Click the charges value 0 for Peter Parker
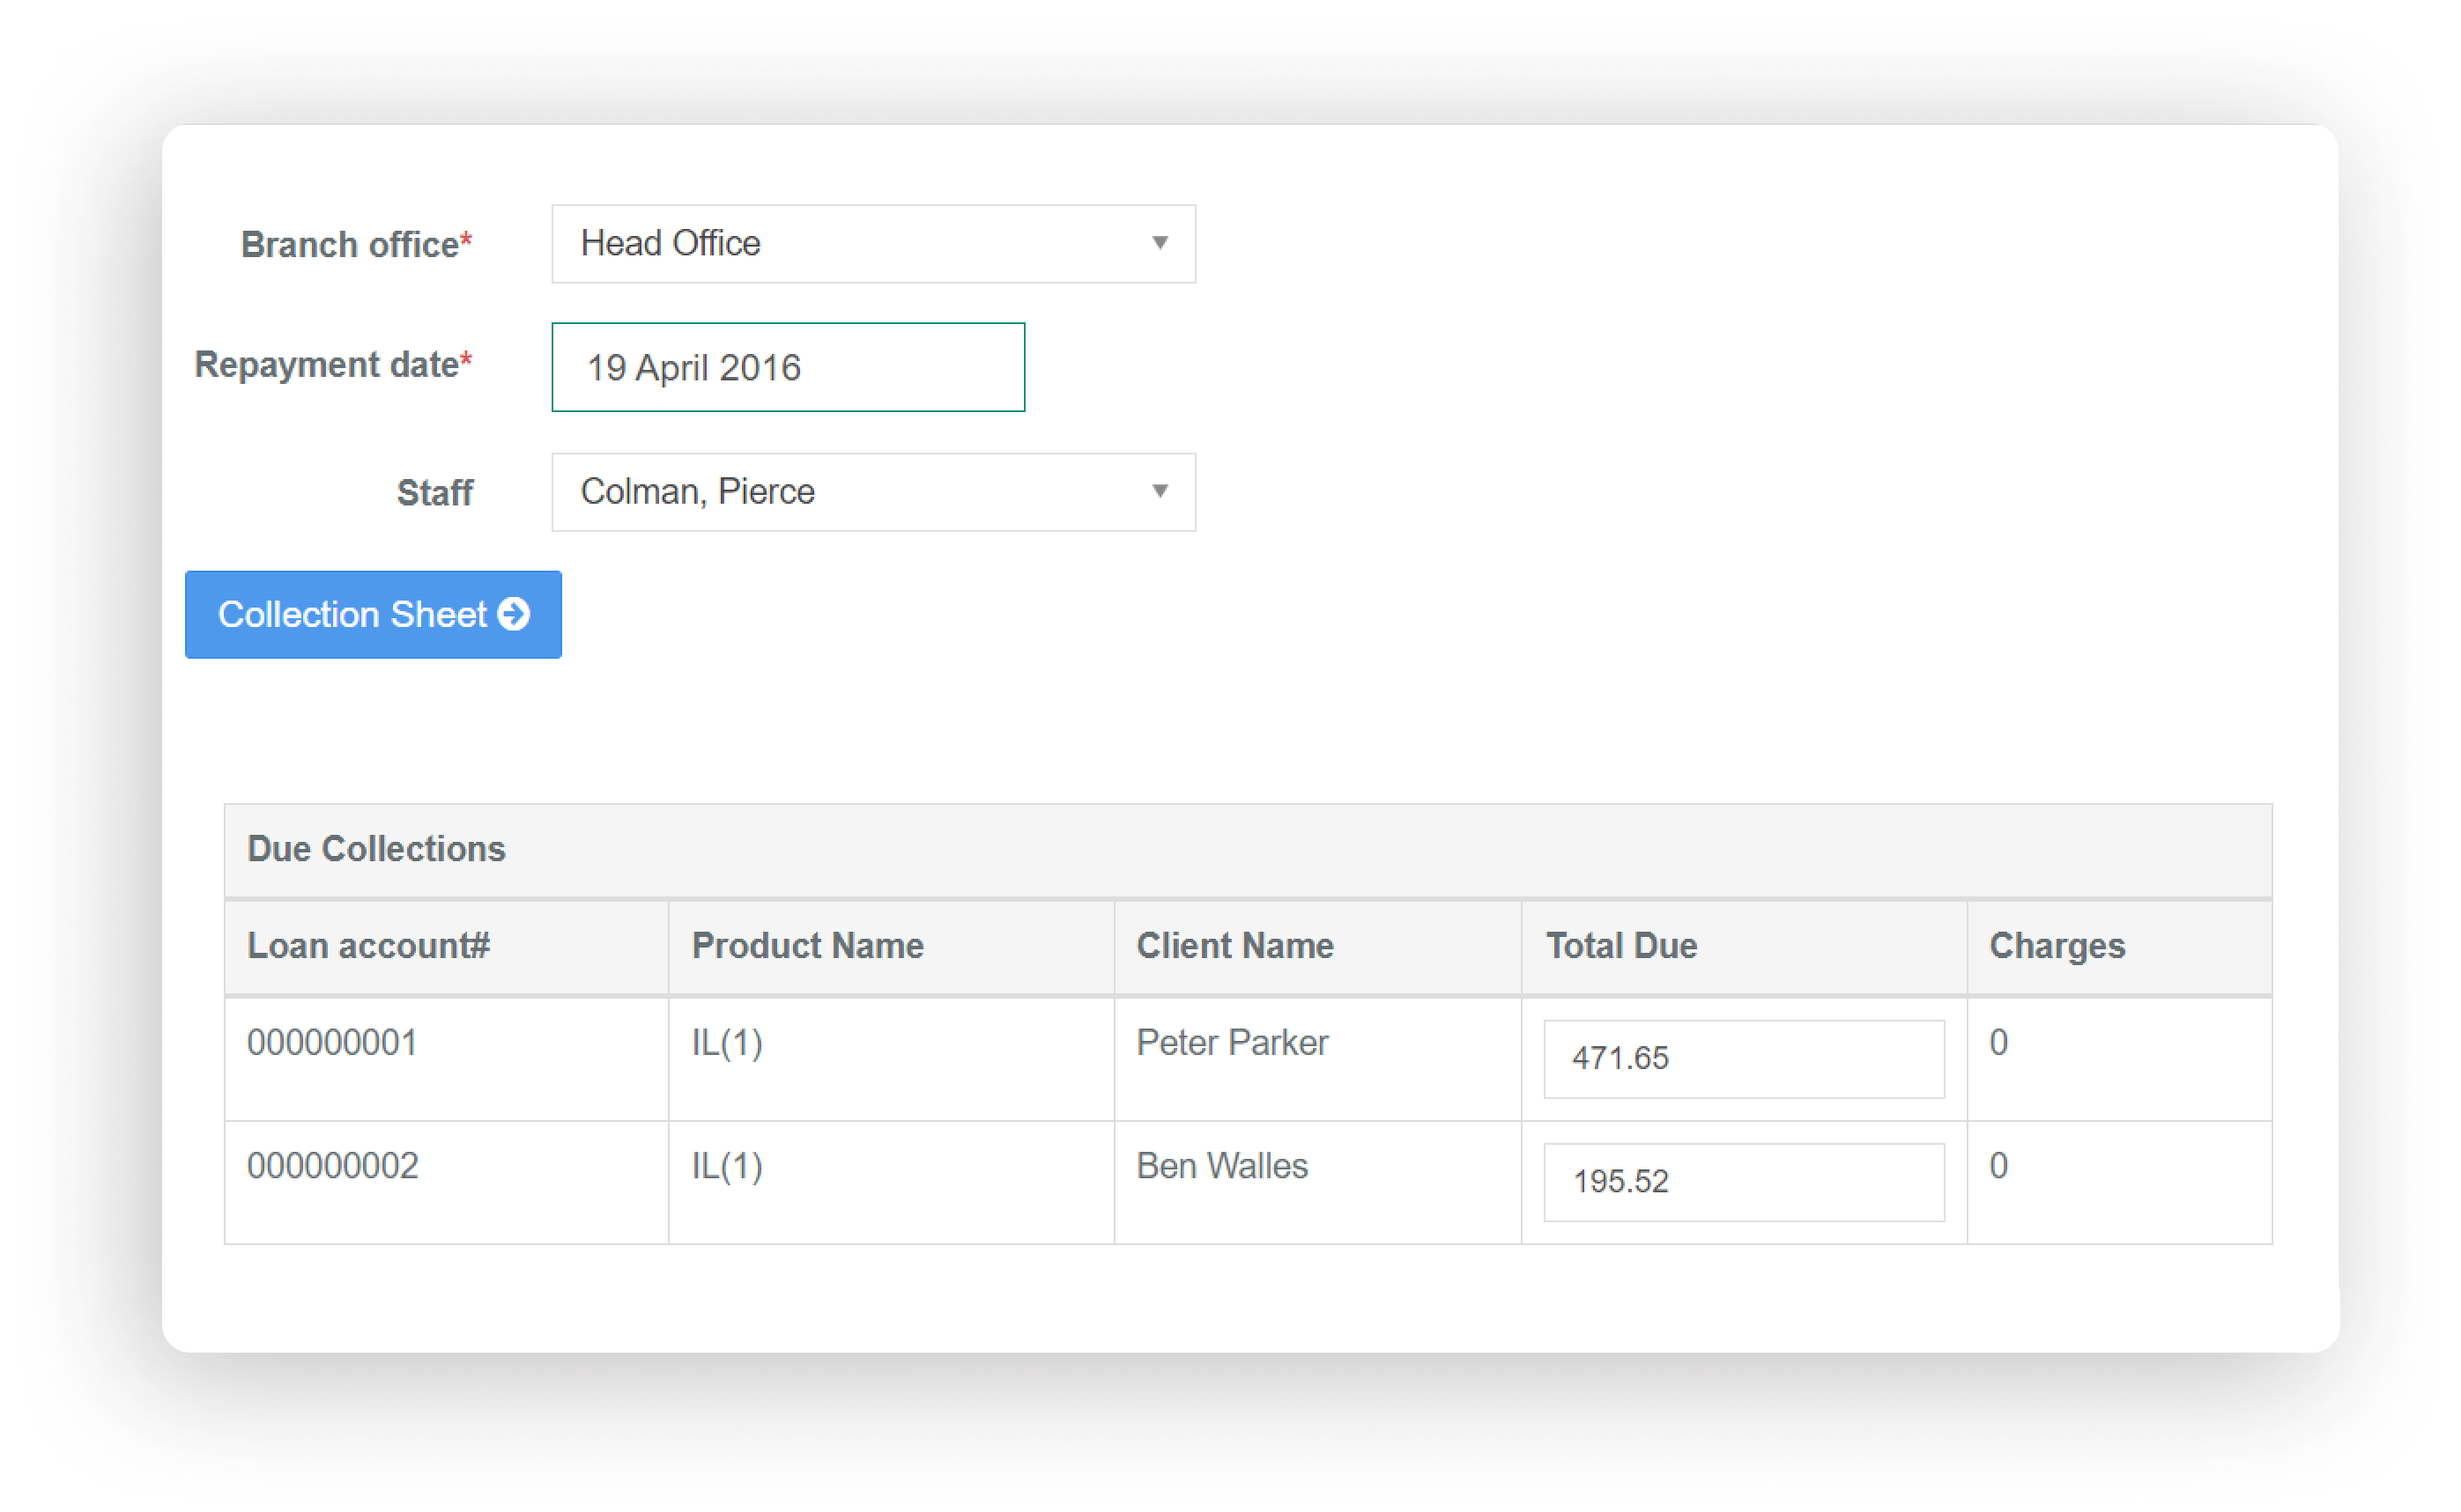The width and height of the screenshot is (2461, 1512). [1998, 1042]
